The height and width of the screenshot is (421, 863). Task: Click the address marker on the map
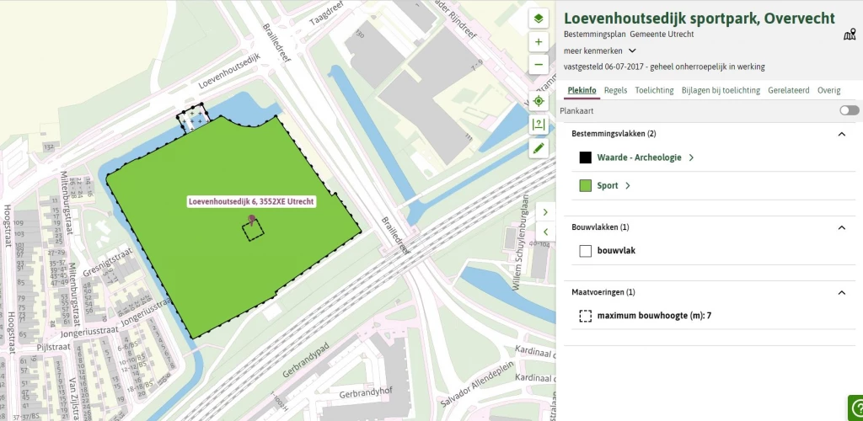251,220
